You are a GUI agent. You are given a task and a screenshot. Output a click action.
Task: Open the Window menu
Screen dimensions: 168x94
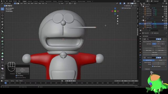[15, 1]
